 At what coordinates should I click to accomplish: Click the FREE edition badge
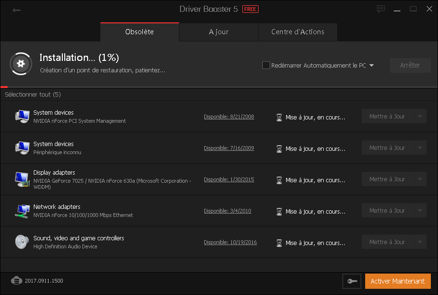(250, 9)
